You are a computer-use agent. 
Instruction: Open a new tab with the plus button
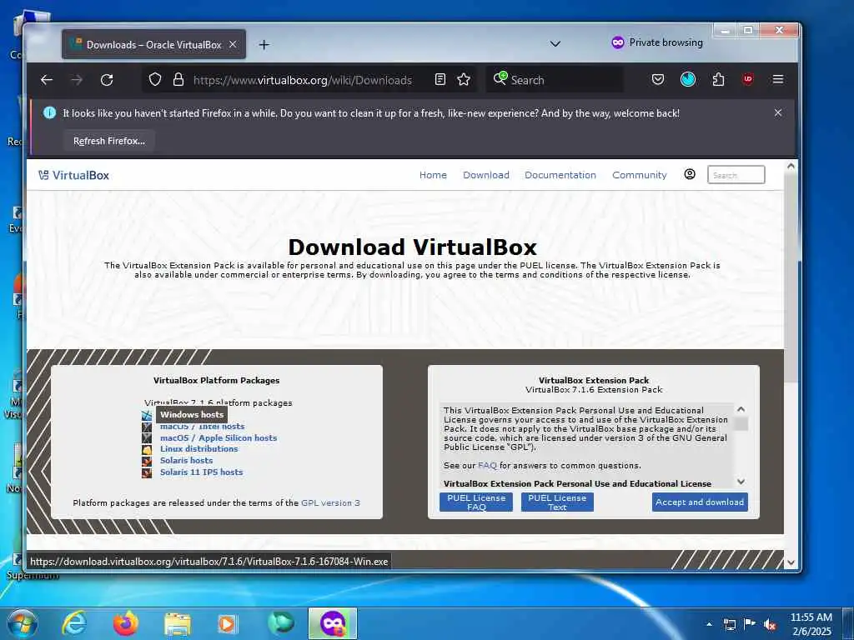tap(264, 45)
